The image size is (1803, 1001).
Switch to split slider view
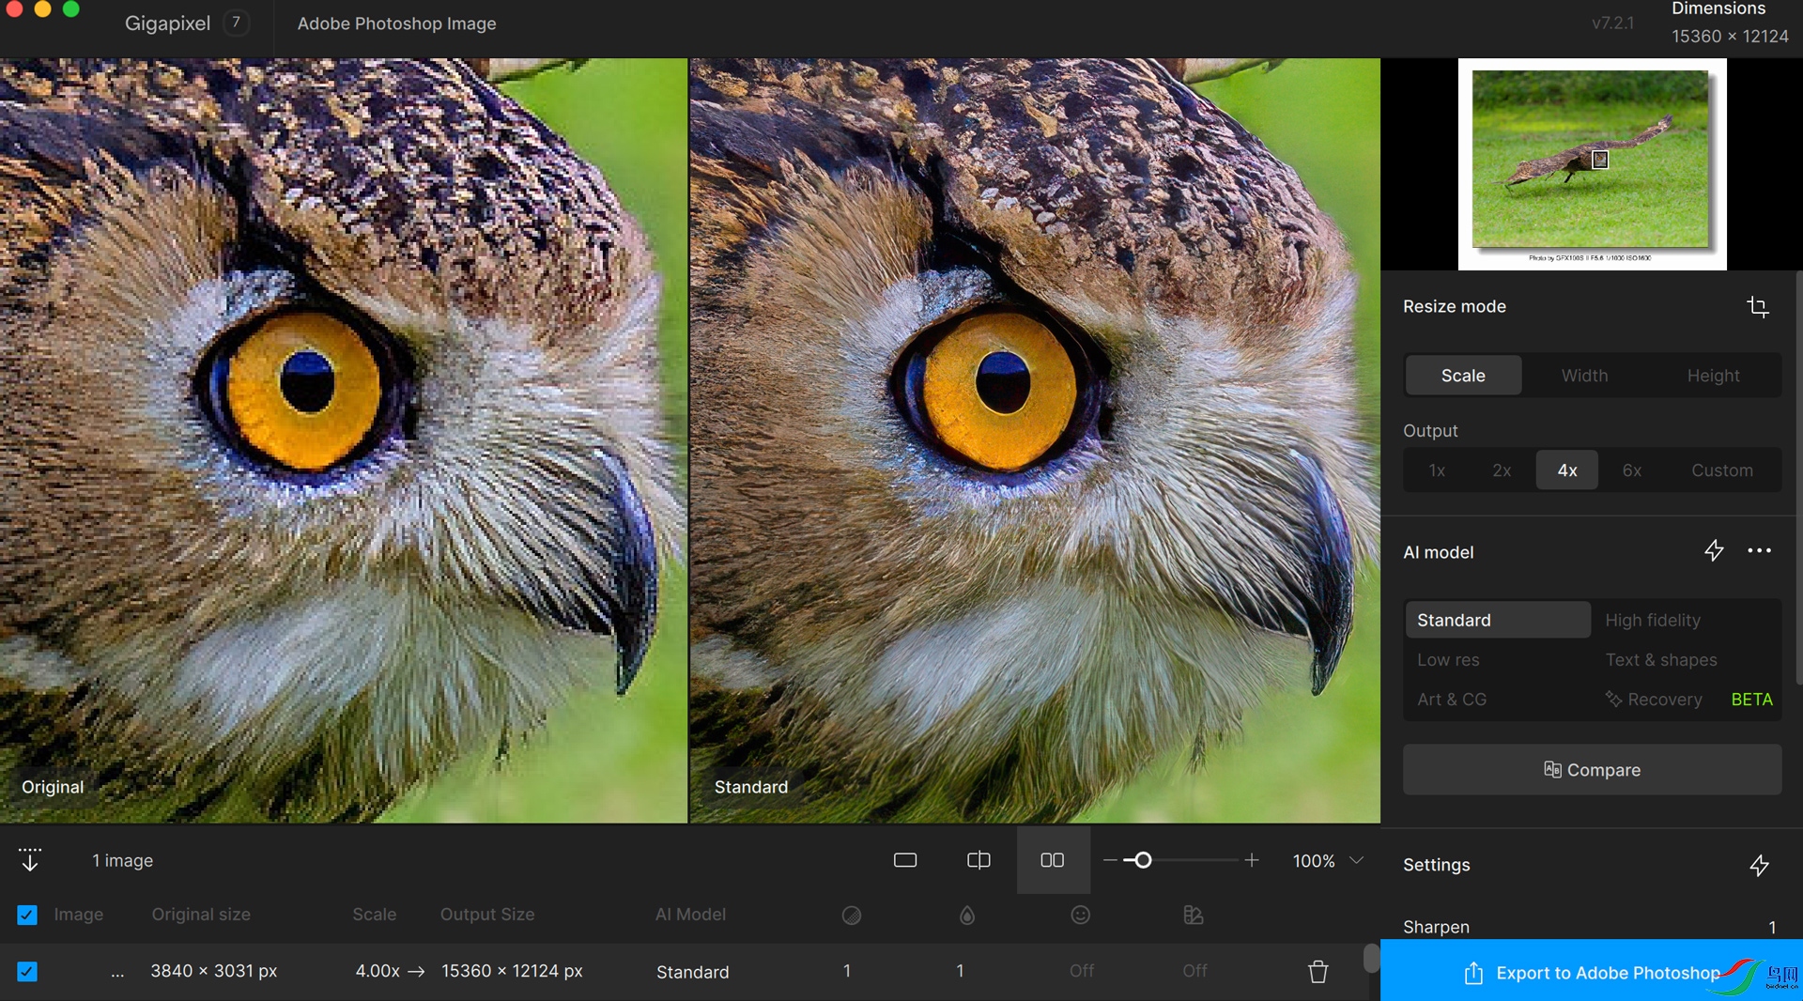click(x=979, y=860)
